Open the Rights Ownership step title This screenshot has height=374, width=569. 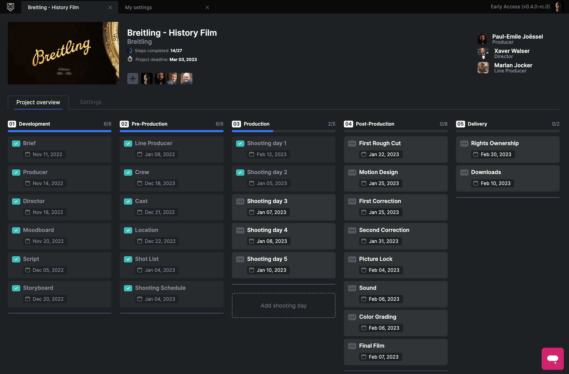click(495, 143)
